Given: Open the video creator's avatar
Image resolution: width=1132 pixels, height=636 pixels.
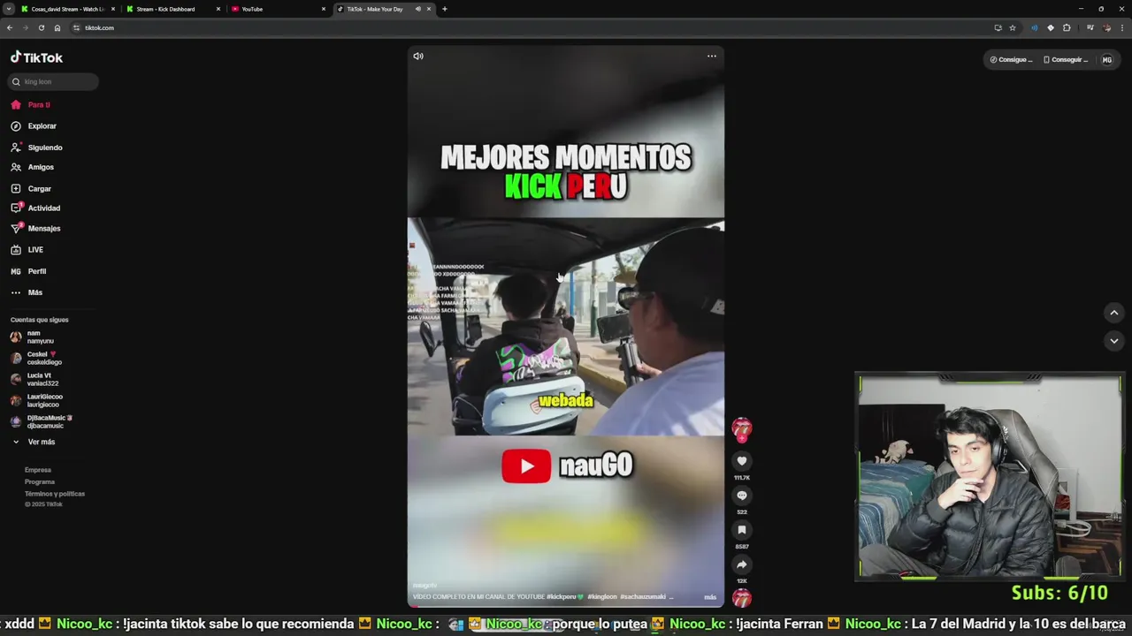Looking at the screenshot, I should point(742,429).
